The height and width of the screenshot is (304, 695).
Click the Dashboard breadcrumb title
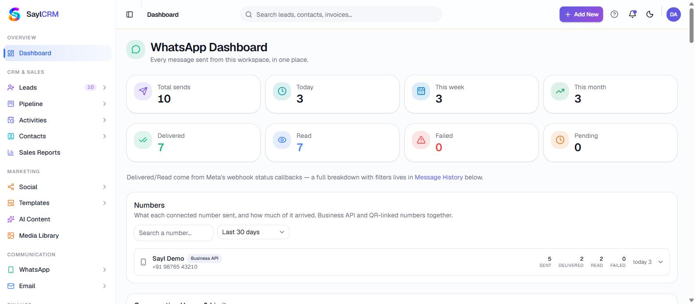(163, 15)
